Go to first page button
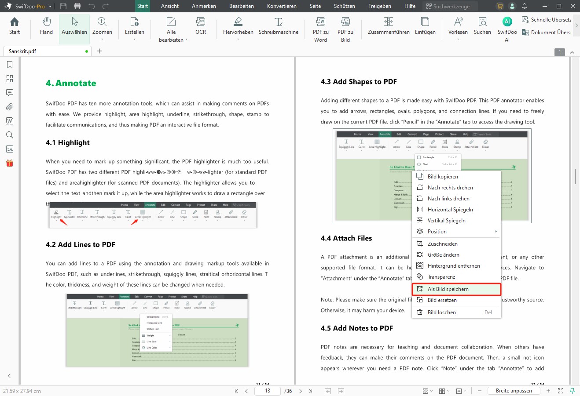580x396 pixels. pyautogui.click(x=236, y=391)
